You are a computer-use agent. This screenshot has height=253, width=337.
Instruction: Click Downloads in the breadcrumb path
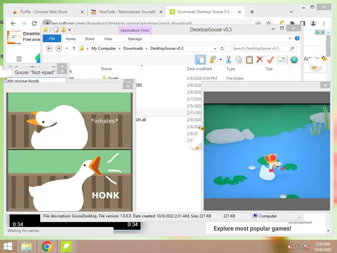(x=133, y=48)
